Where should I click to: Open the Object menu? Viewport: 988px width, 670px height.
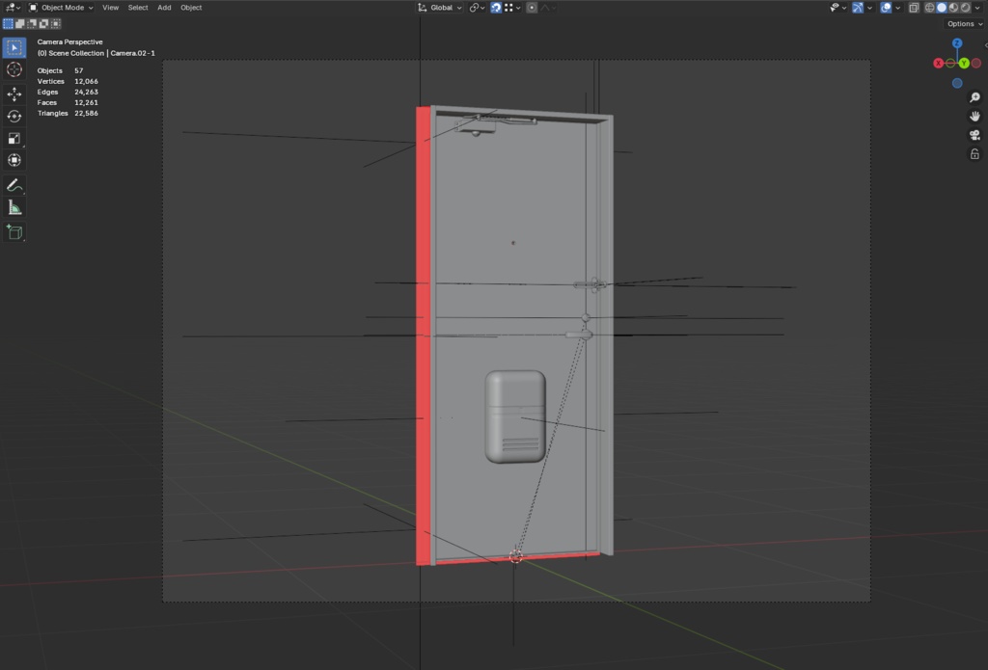point(191,8)
